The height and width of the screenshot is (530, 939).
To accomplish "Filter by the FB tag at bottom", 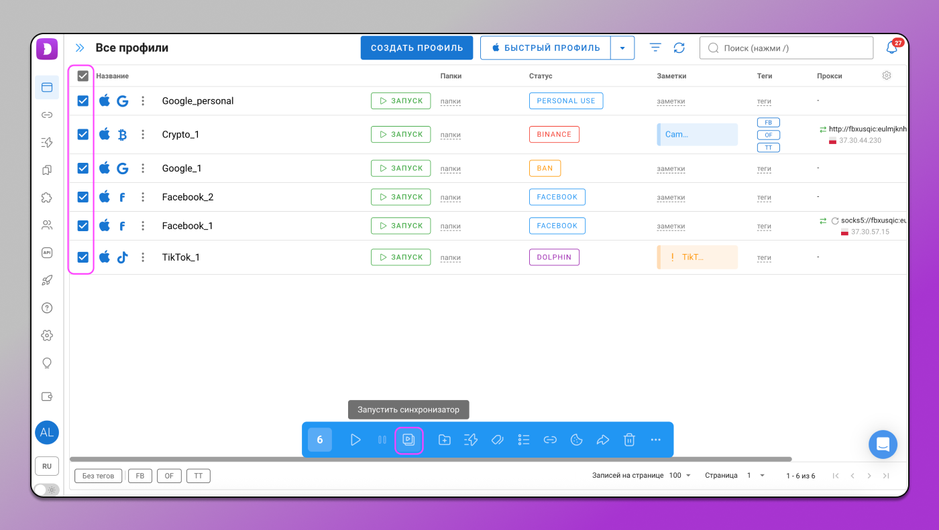I will (x=140, y=476).
